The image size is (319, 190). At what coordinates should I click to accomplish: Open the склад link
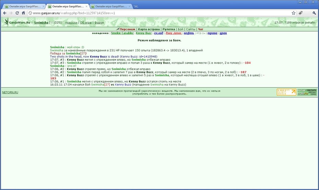[158, 33]
